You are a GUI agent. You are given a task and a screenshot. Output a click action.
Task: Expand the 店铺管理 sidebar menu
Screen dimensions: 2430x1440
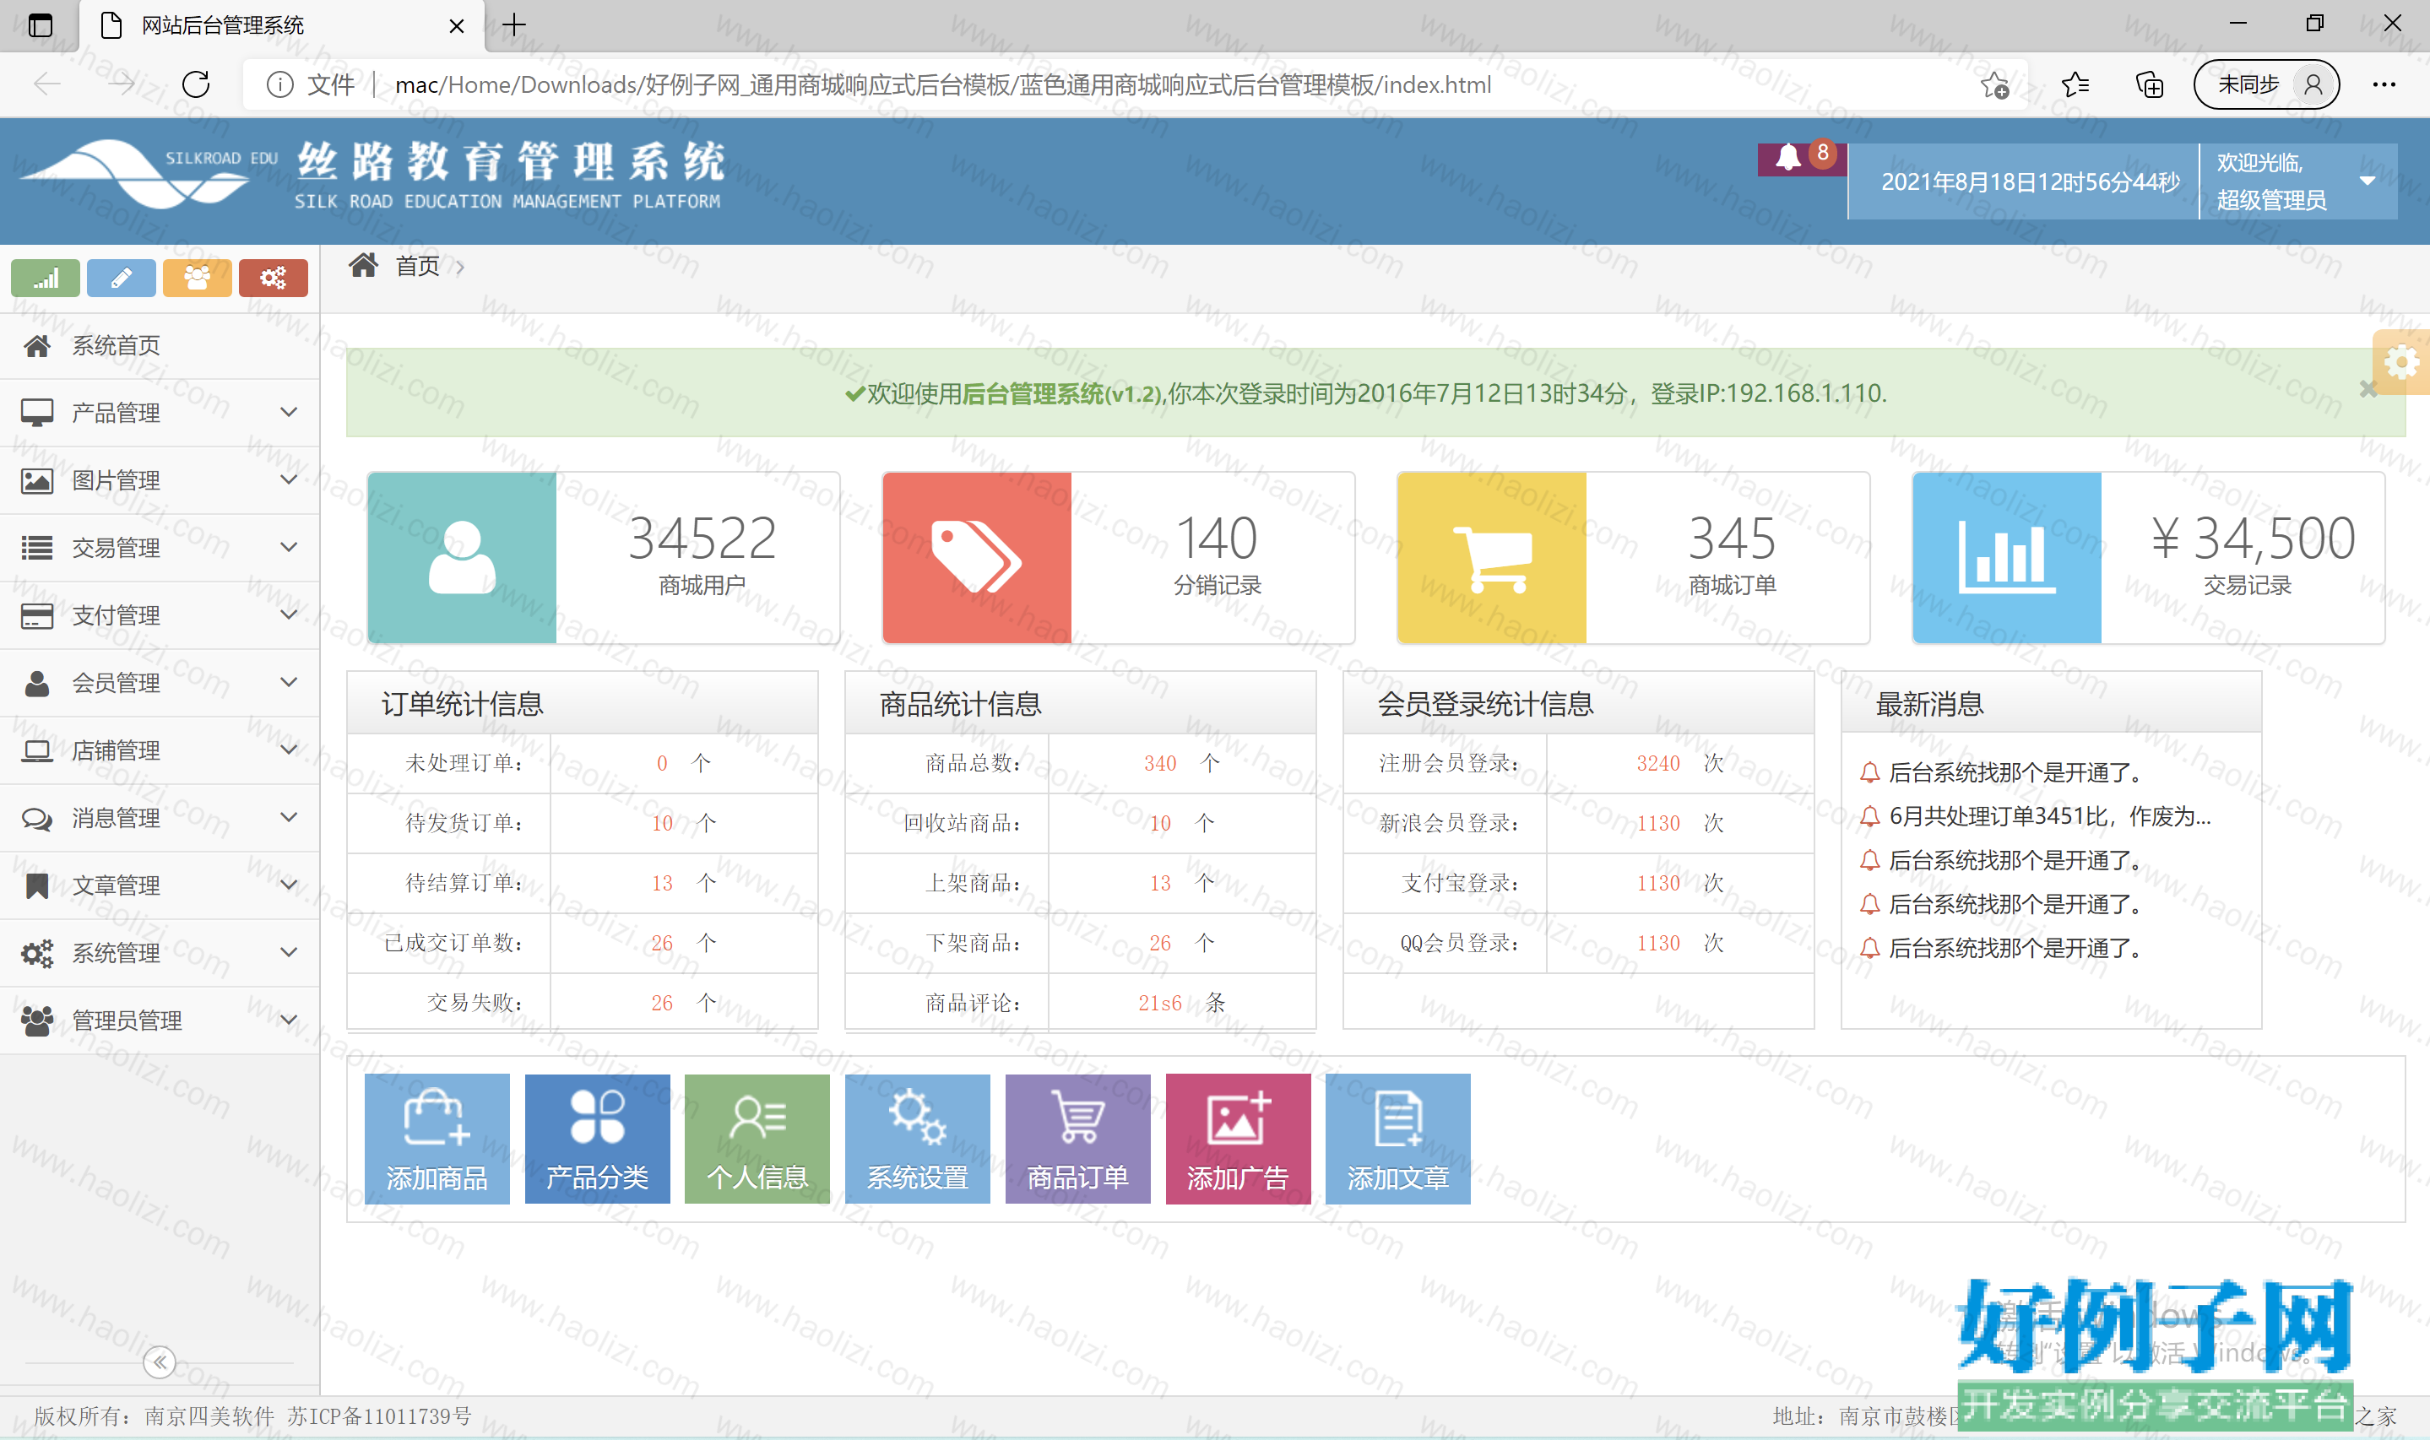pyautogui.click(x=159, y=750)
